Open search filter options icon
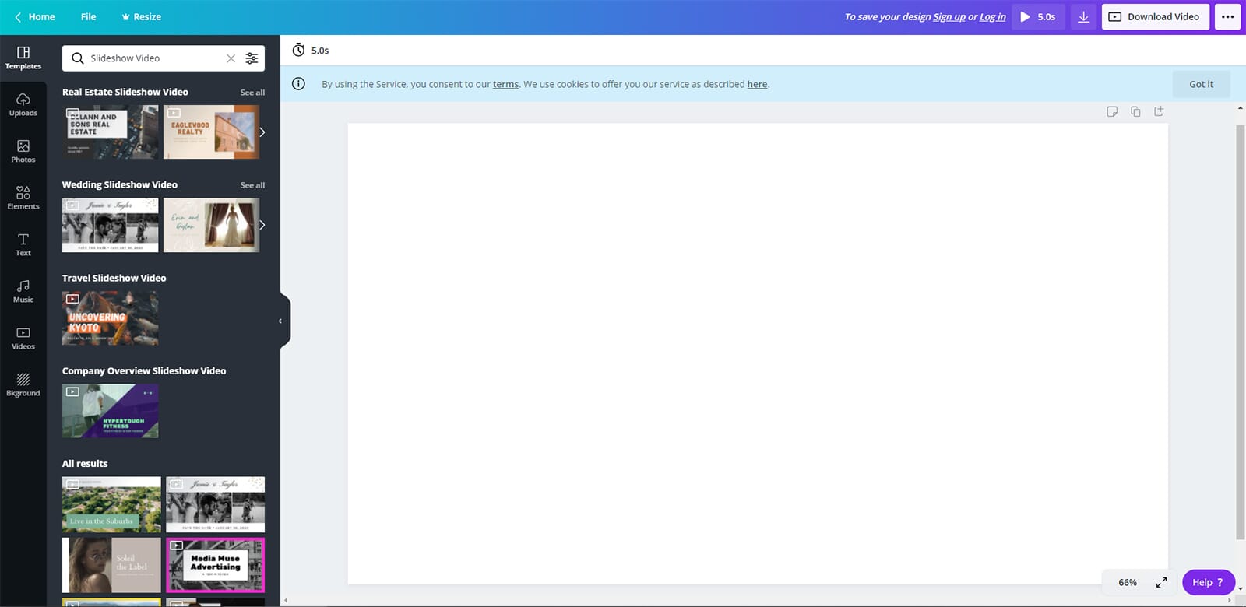1246x607 pixels. tap(252, 58)
